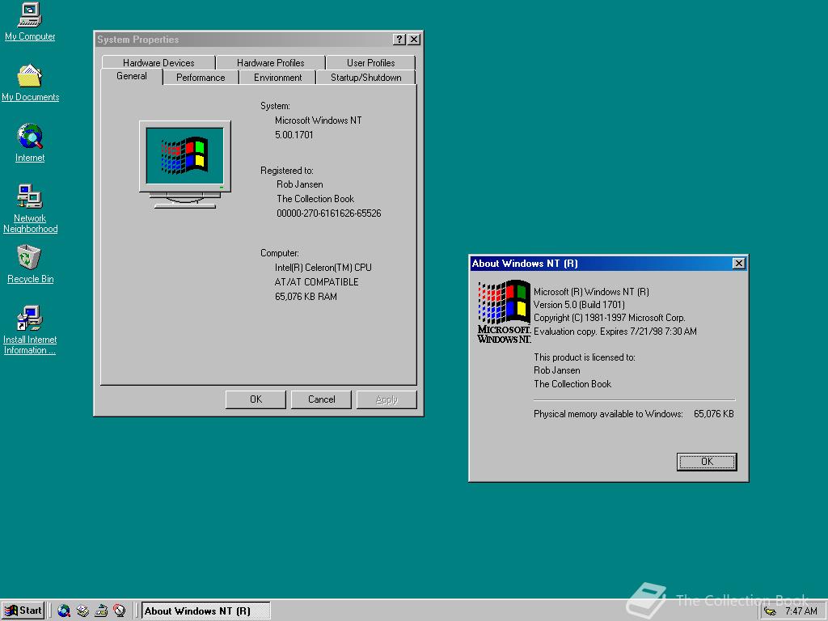Open the Start menu

pyautogui.click(x=23, y=610)
